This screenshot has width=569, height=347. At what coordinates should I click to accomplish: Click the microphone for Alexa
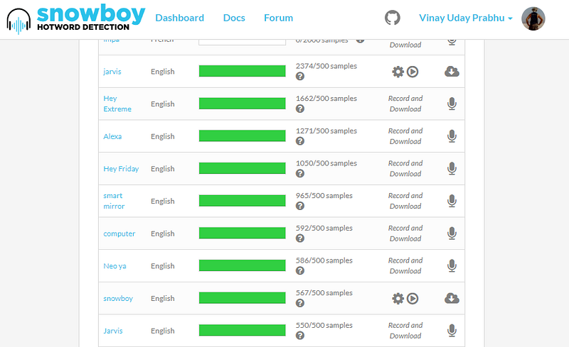coord(452,136)
